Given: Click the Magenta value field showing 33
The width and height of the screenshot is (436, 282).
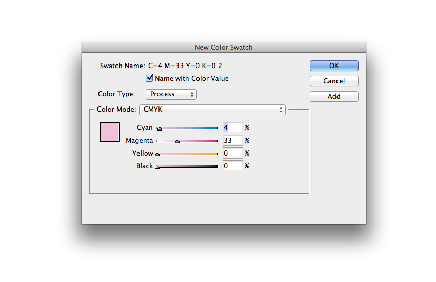Looking at the screenshot, I should [x=232, y=140].
